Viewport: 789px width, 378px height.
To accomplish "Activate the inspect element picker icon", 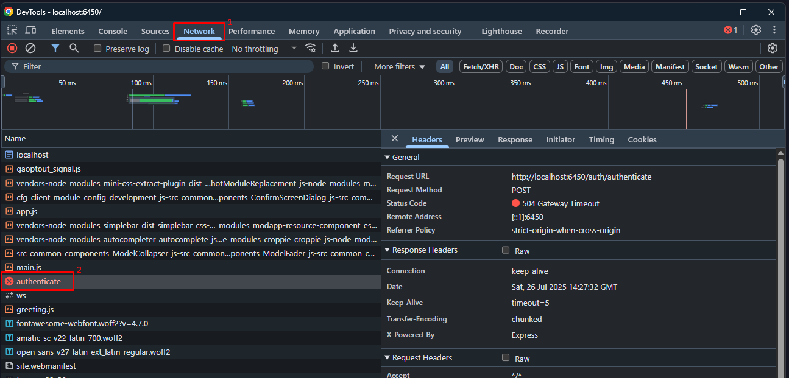I will (12, 30).
